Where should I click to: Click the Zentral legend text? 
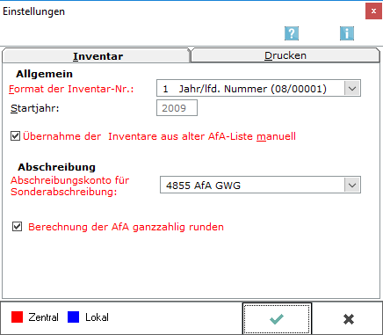(43, 317)
